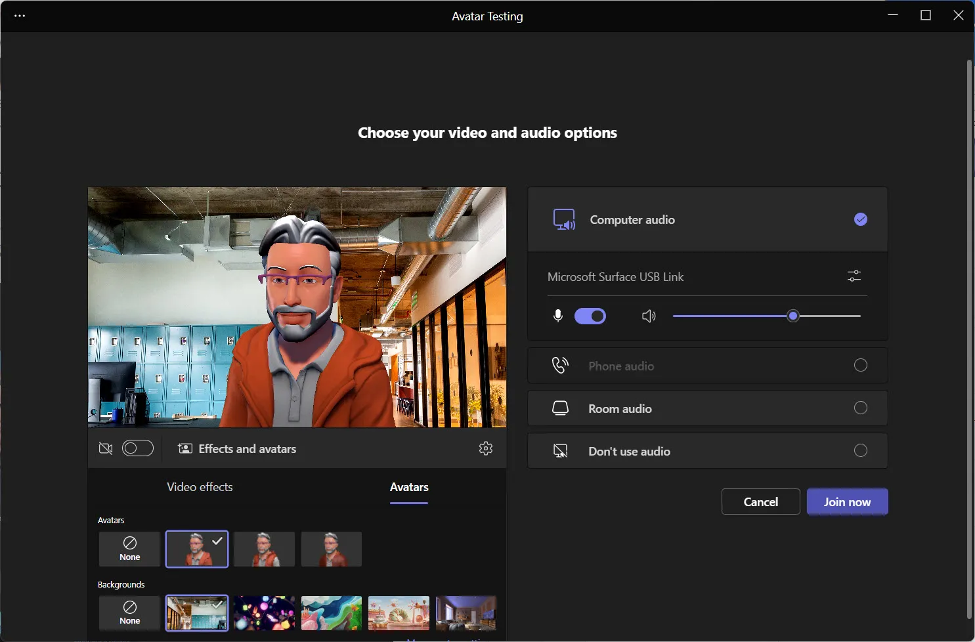Adjust the speaker volume slider
Screen dimensions: 975x642
tap(793, 316)
